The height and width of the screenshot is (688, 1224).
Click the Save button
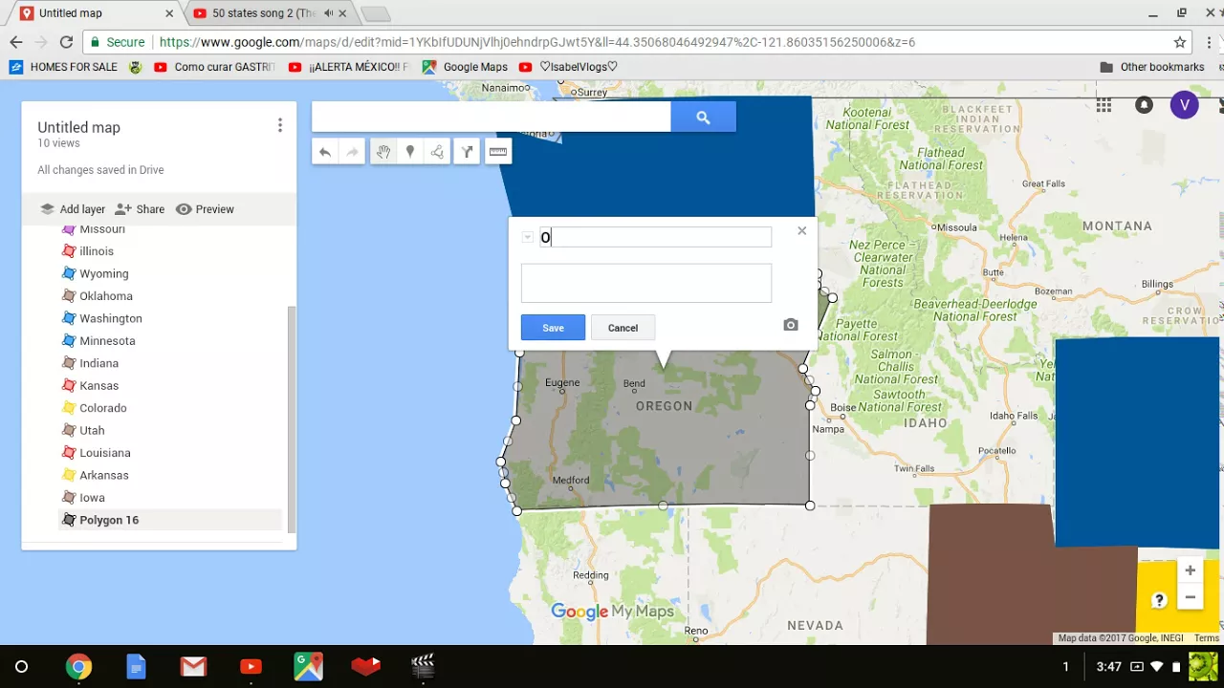tap(553, 328)
